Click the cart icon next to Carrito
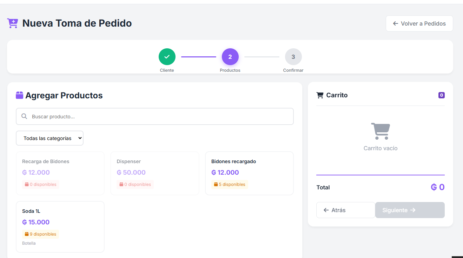 pyautogui.click(x=320, y=95)
